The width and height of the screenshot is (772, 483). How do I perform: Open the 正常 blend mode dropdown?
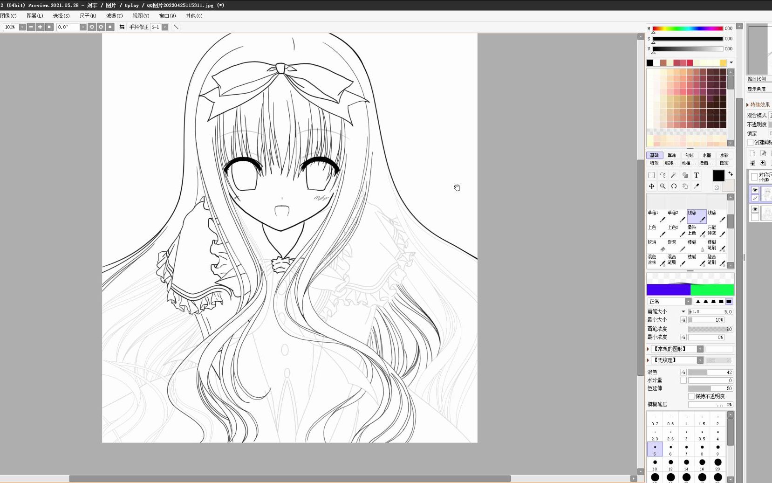tap(688, 302)
